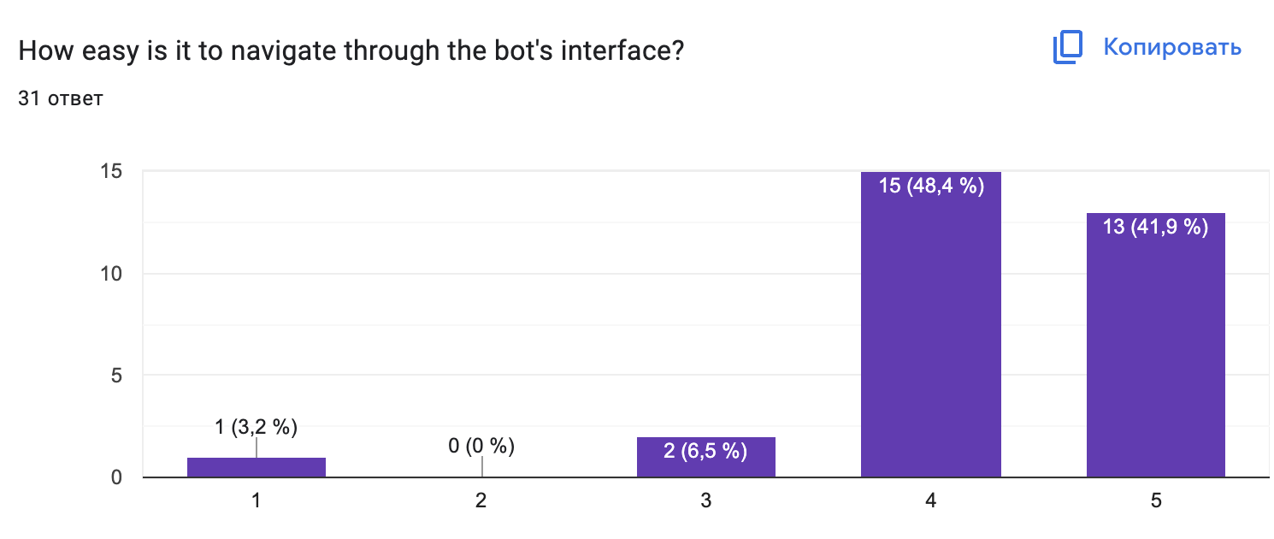Select the short bar for rating 1
Image resolution: width=1274 pixels, height=539 pixels.
click(x=256, y=468)
